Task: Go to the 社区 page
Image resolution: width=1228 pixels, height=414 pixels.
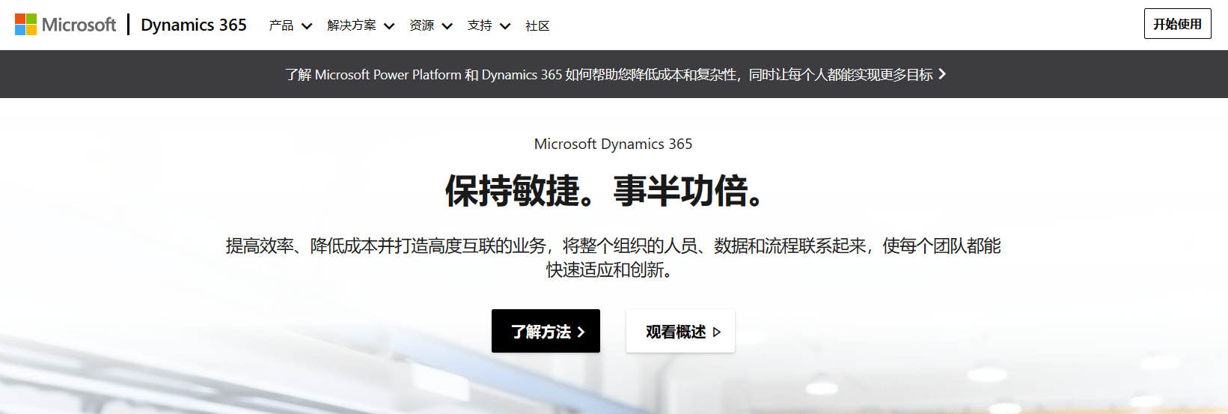Action: (537, 25)
